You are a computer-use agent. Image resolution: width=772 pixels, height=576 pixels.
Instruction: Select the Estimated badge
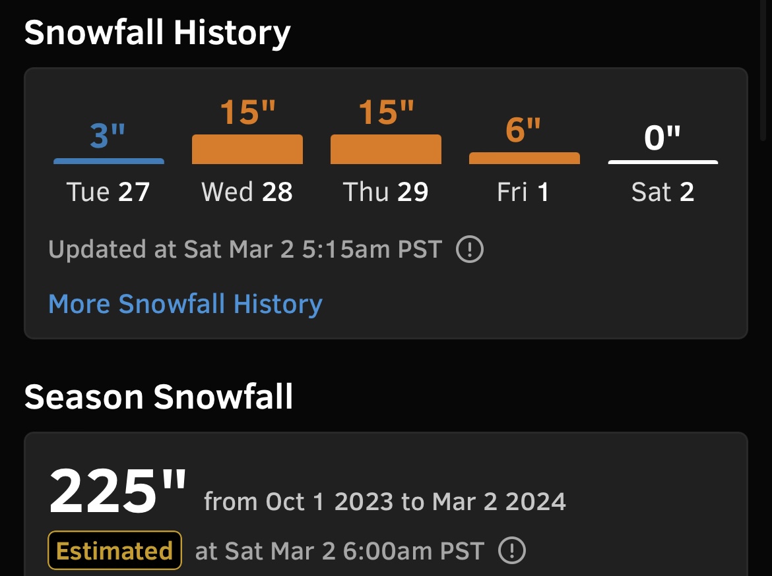click(x=115, y=550)
